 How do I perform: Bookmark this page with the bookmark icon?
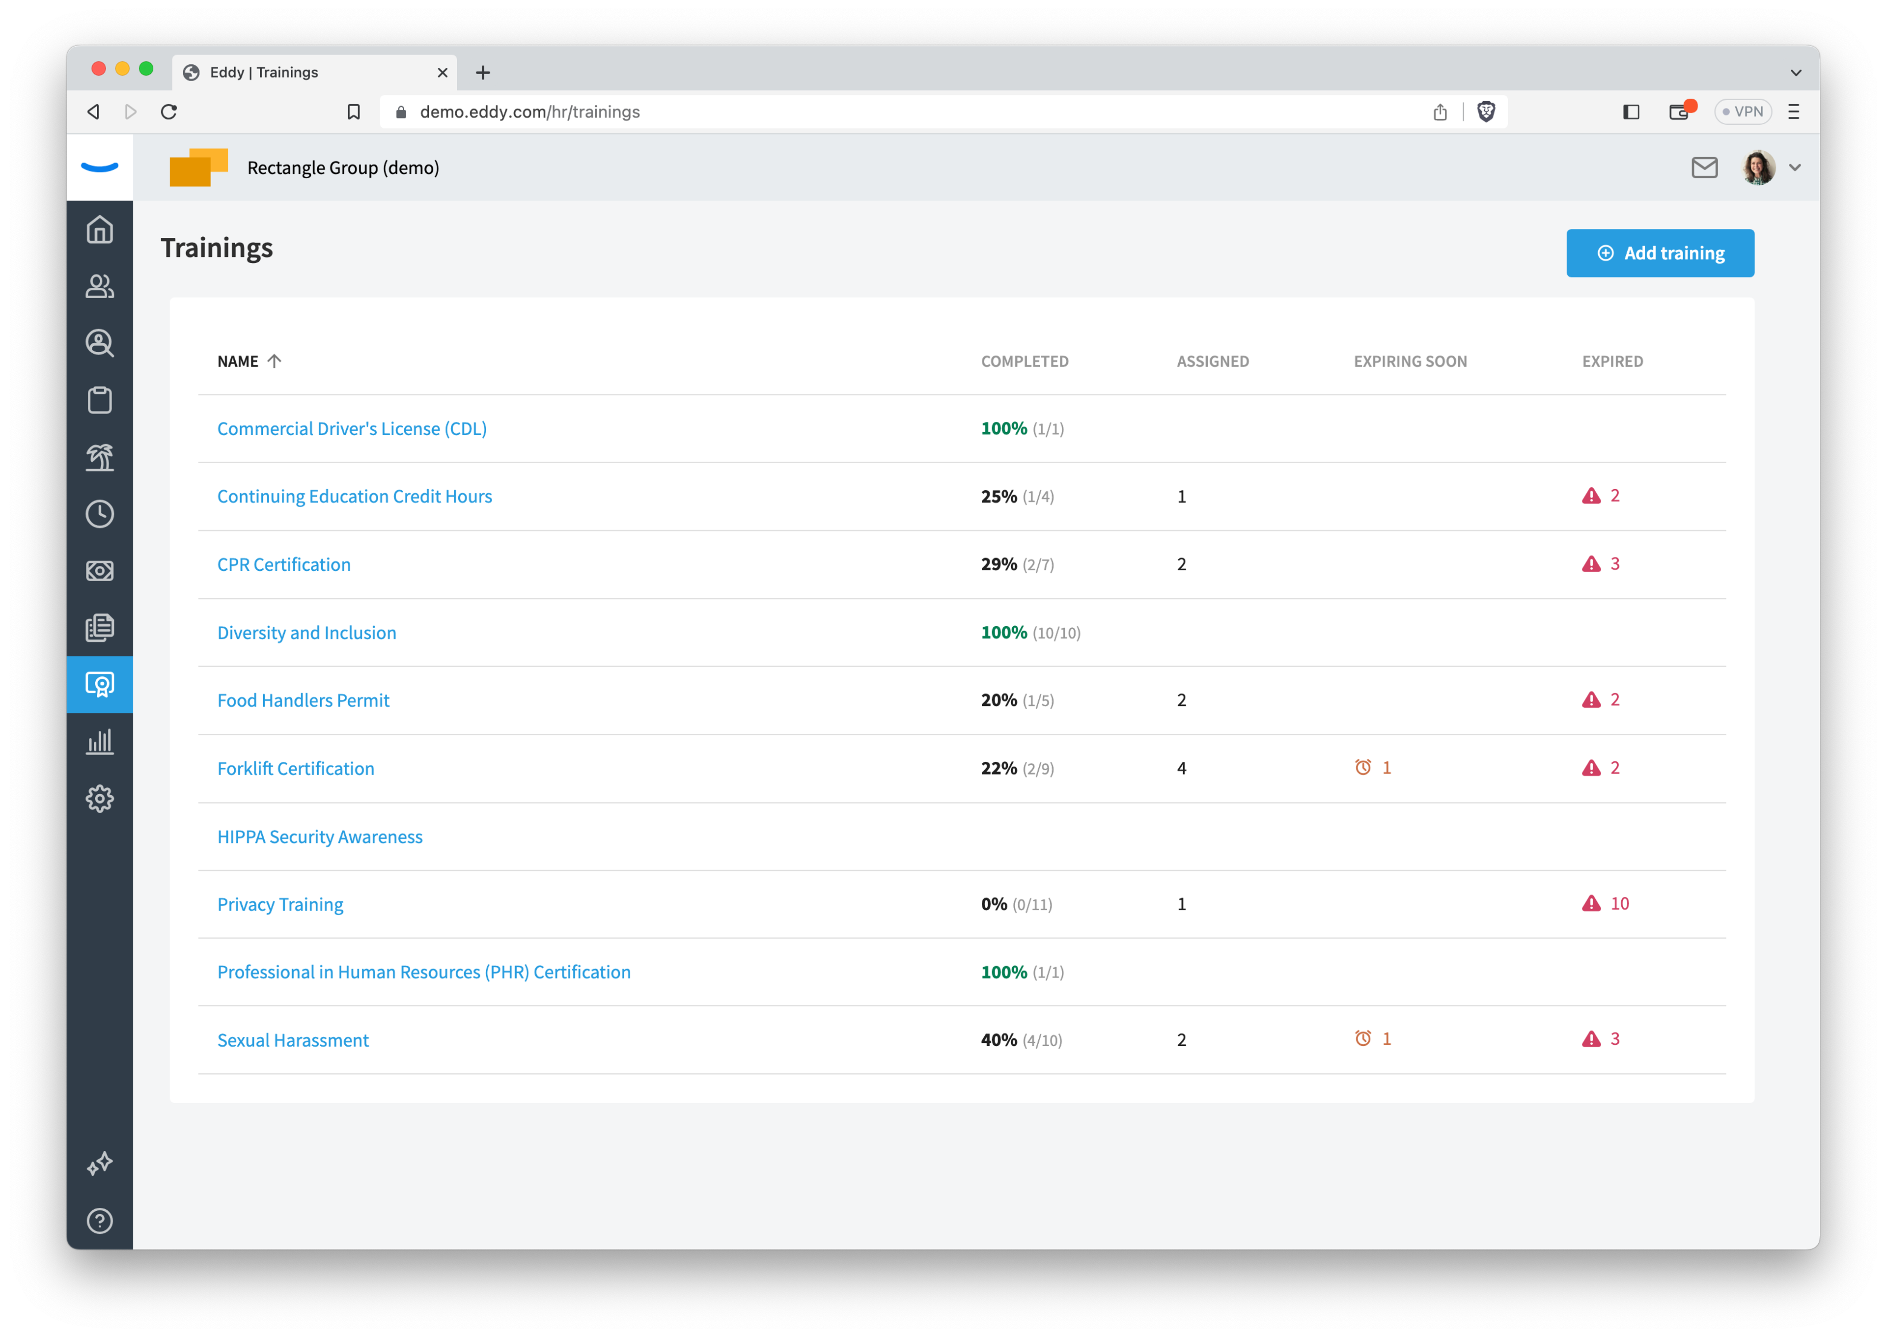coord(353,112)
